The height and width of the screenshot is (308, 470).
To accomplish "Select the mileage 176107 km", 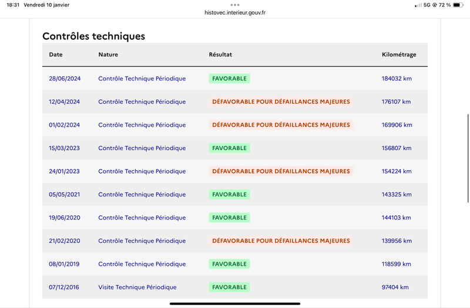I will point(396,101).
